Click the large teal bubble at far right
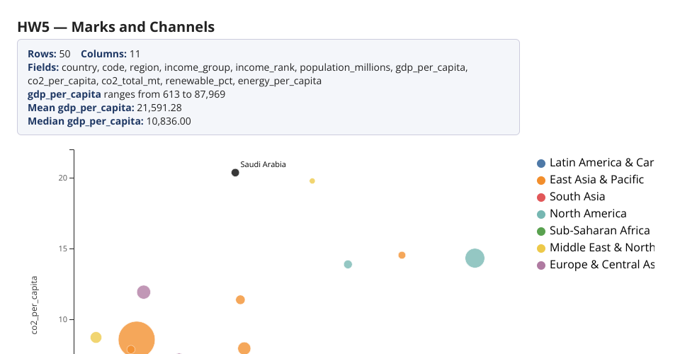This screenshot has height=354, width=680. [475, 258]
